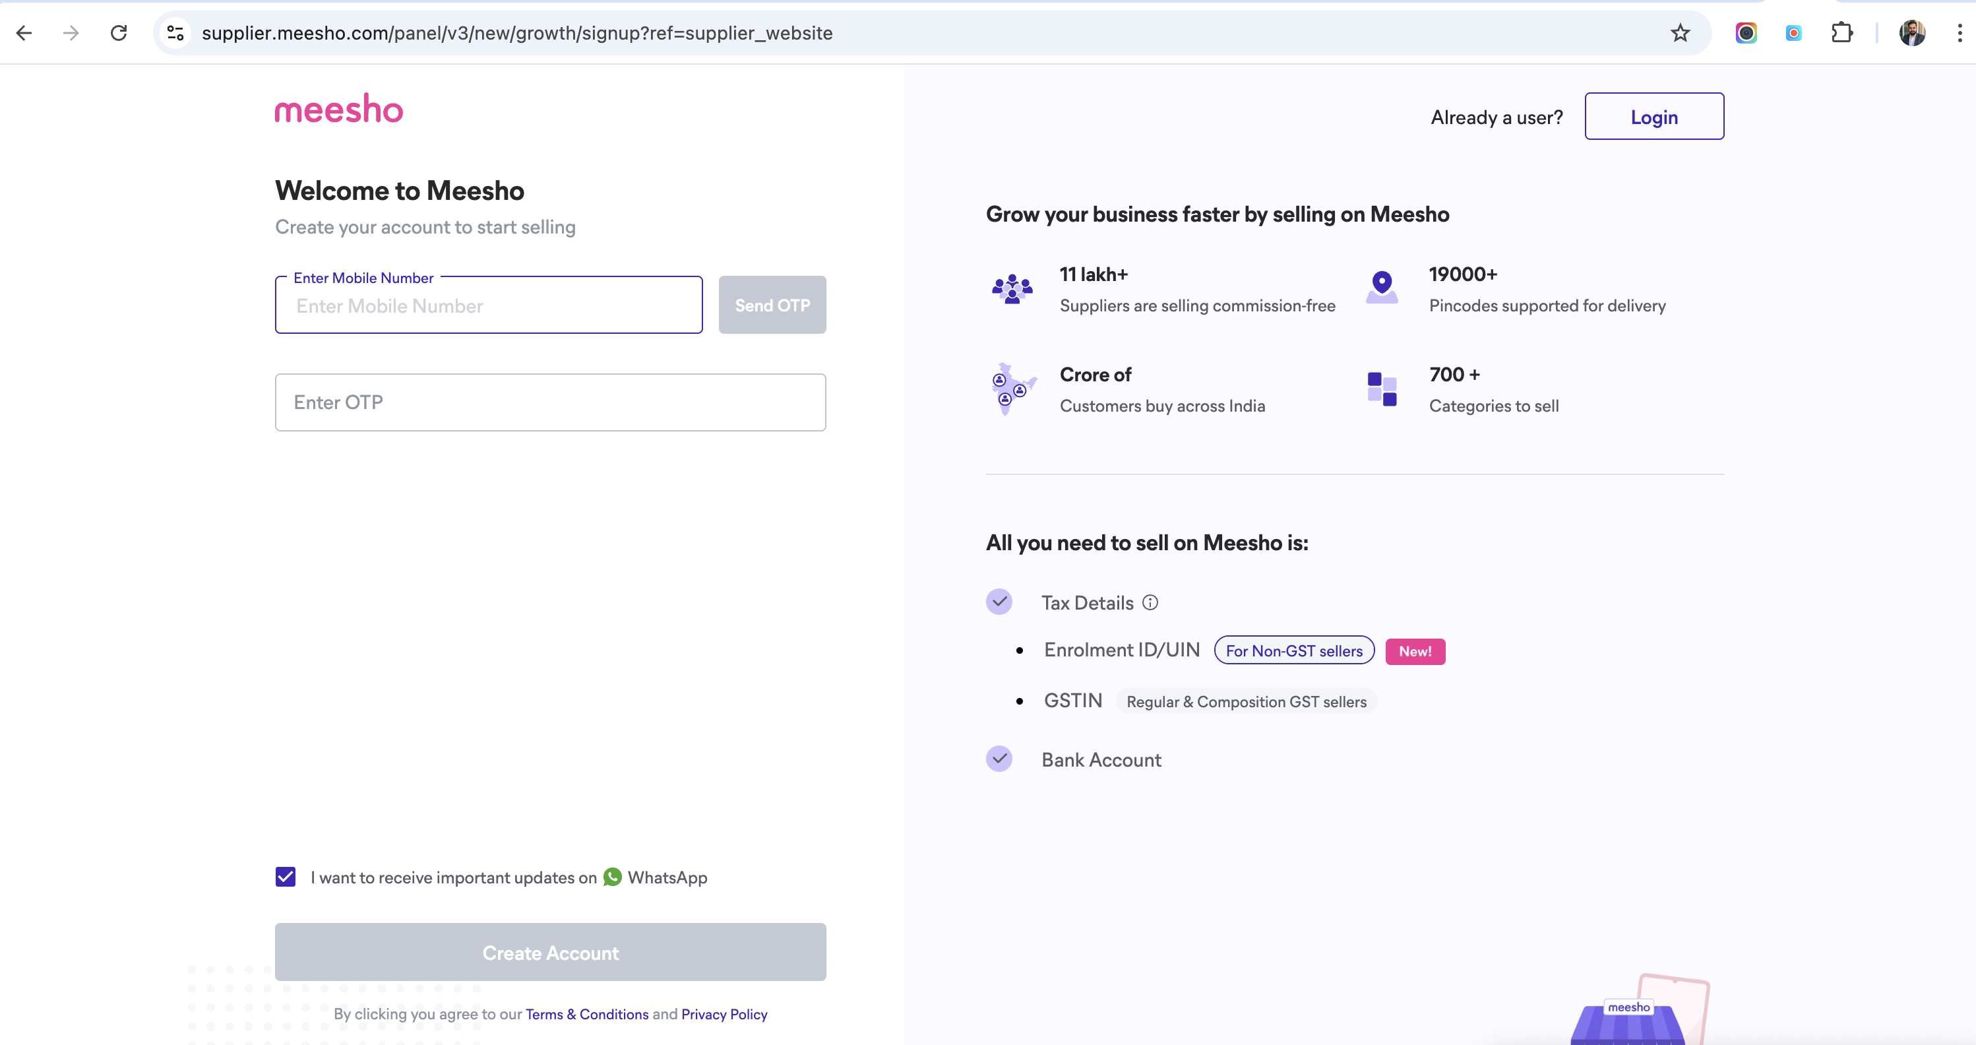1976x1045 pixels.
Task: Click the Send OTP button
Action: click(772, 305)
